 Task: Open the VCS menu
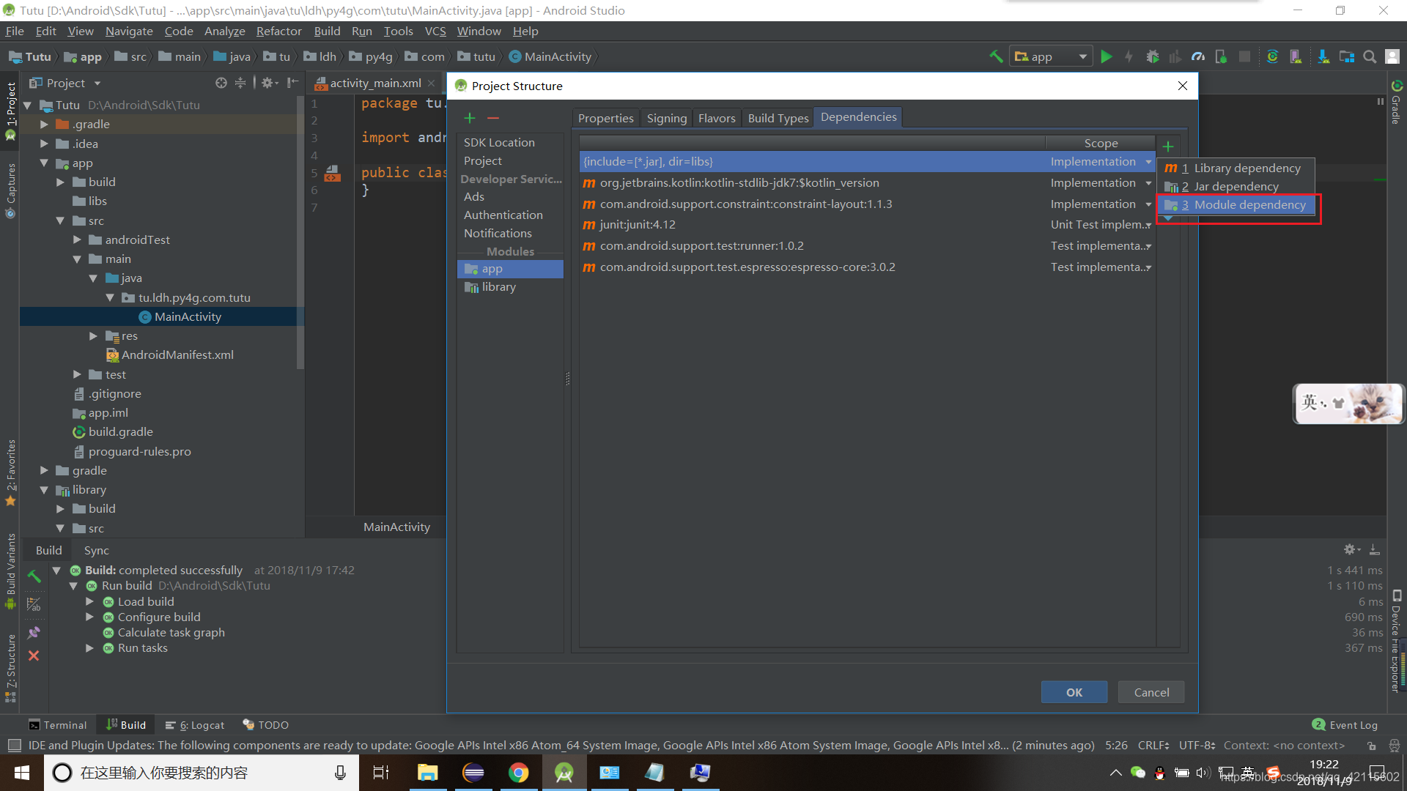point(435,31)
